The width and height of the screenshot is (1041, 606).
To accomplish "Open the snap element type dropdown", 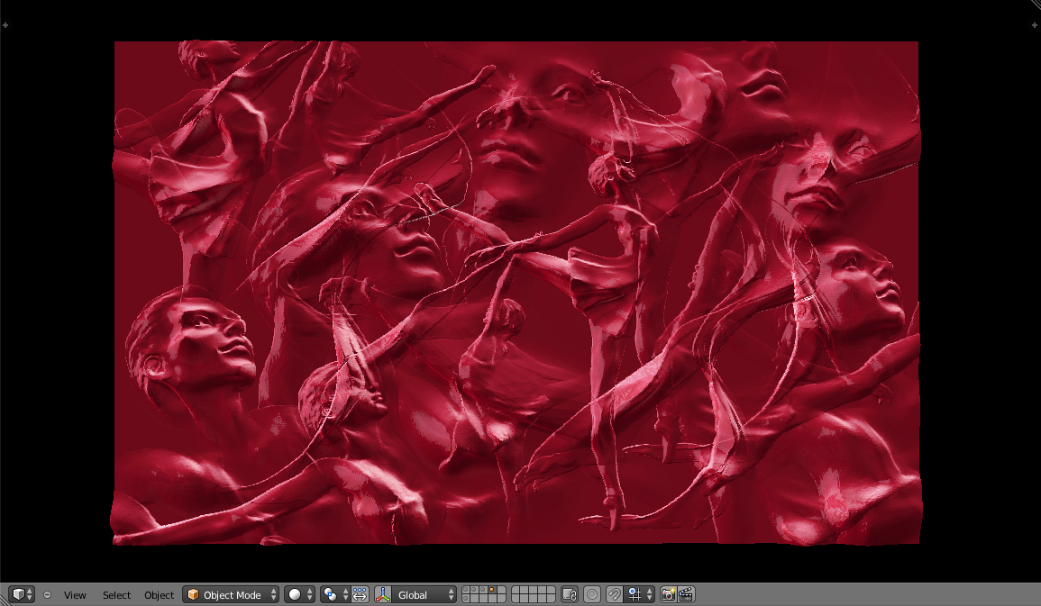I will click(x=637, y=594).
